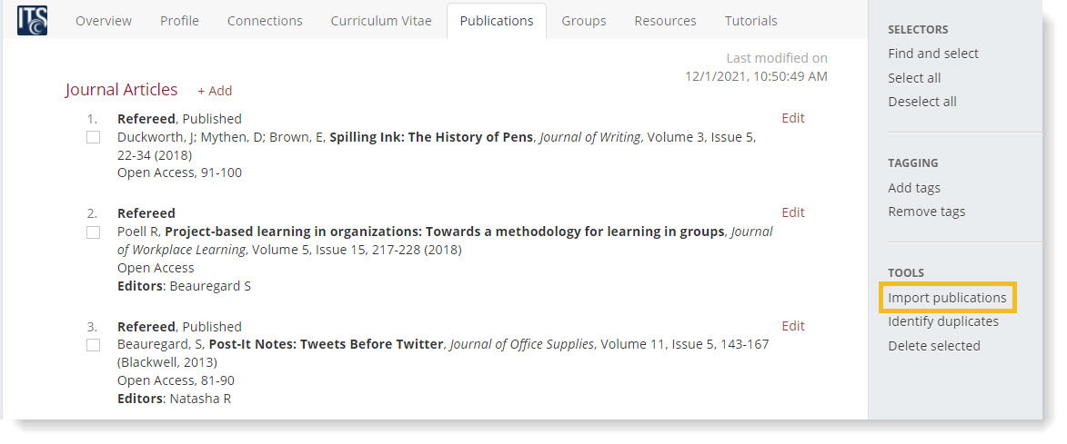The width and height of the screenshot is (1067, 444).
Task: Open the Curriculum Vitae tab
Action: point(381,21)
